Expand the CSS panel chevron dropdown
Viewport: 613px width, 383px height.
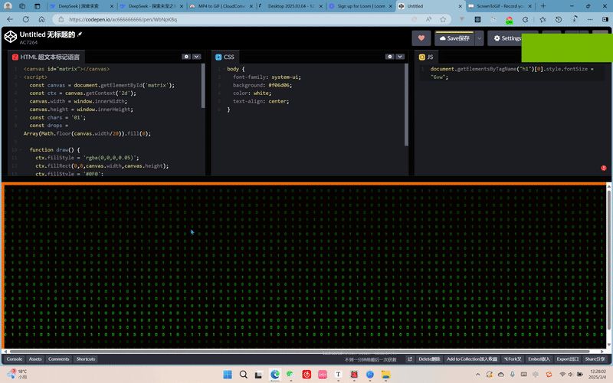point(400,57)
